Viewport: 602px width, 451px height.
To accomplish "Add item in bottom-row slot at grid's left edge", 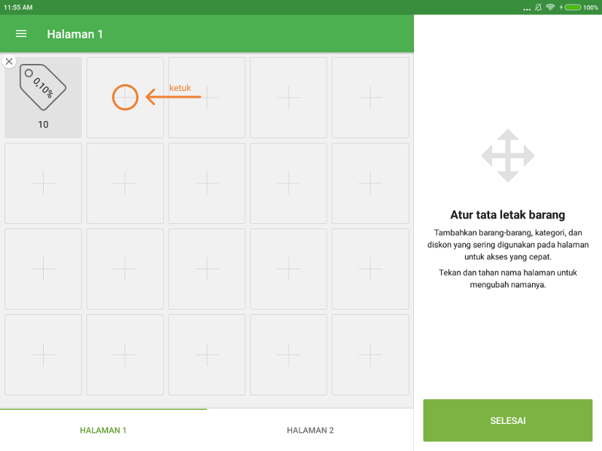I will tap(43, 355).
